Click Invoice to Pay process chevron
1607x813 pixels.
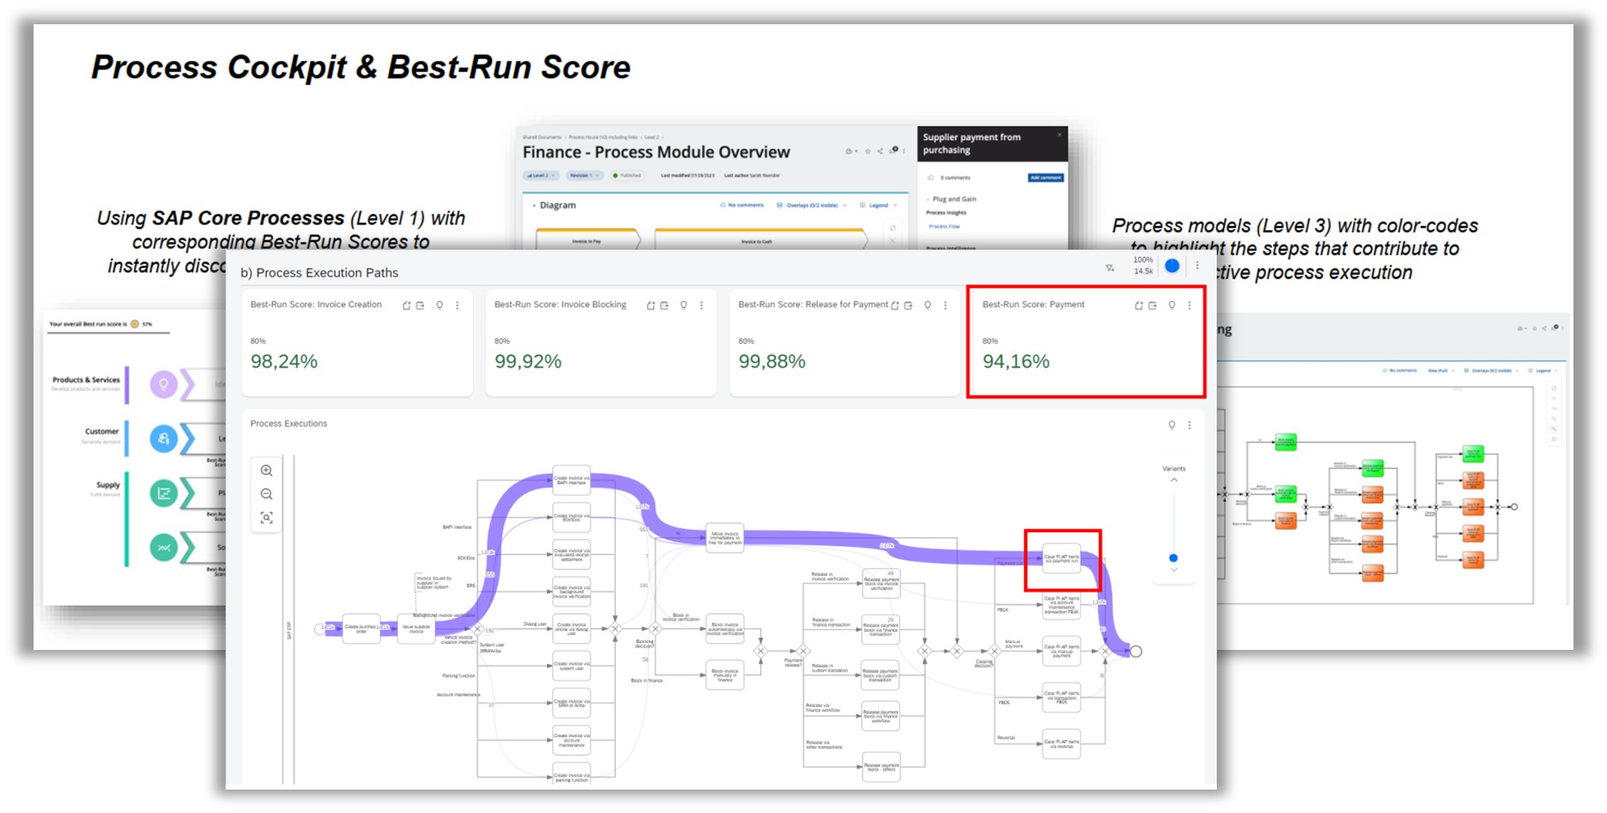click(588, 240)
